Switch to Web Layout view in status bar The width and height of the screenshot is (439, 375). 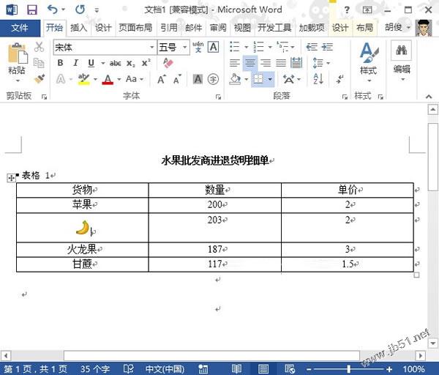pyautogui.click(x=290, y=369)
